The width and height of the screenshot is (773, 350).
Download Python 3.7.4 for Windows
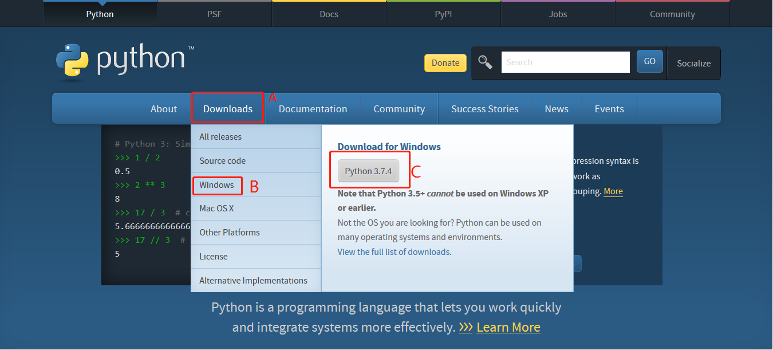pyautogui.click(x=369, y=170)
